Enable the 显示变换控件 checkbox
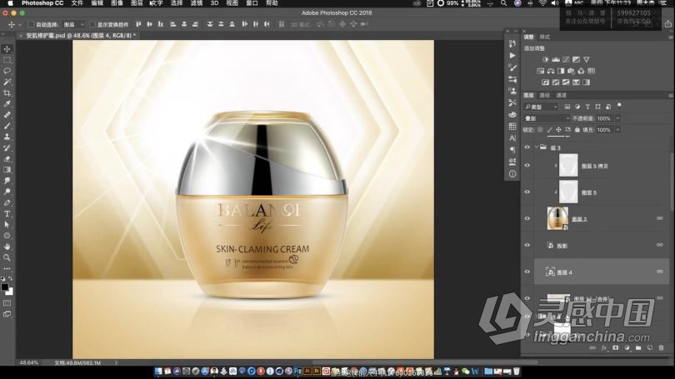 tap(92, 24)
